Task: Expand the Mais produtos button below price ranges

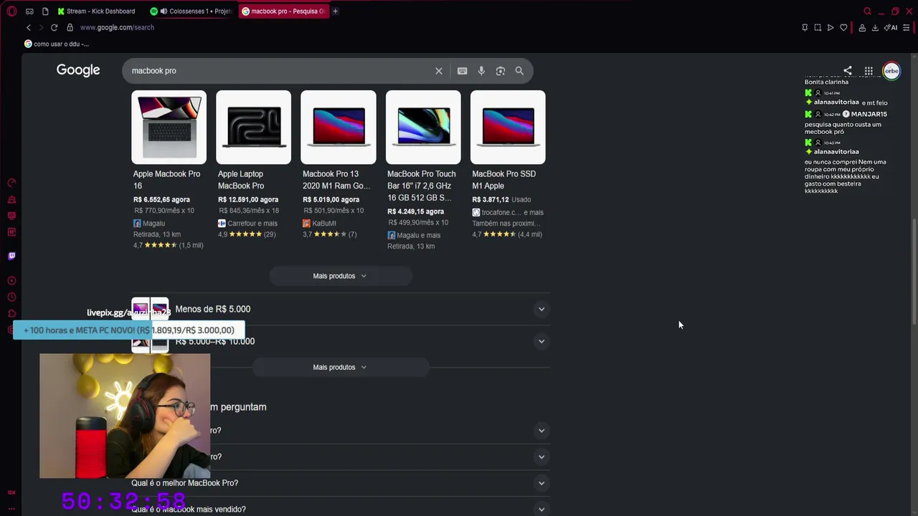Action: click(340, 367)
